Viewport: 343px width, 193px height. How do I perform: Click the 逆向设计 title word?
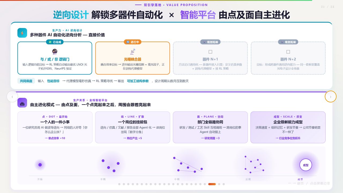click(71, 15)
